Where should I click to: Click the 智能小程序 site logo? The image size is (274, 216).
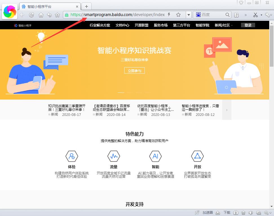pyautogui.click(x=23, y=25)
